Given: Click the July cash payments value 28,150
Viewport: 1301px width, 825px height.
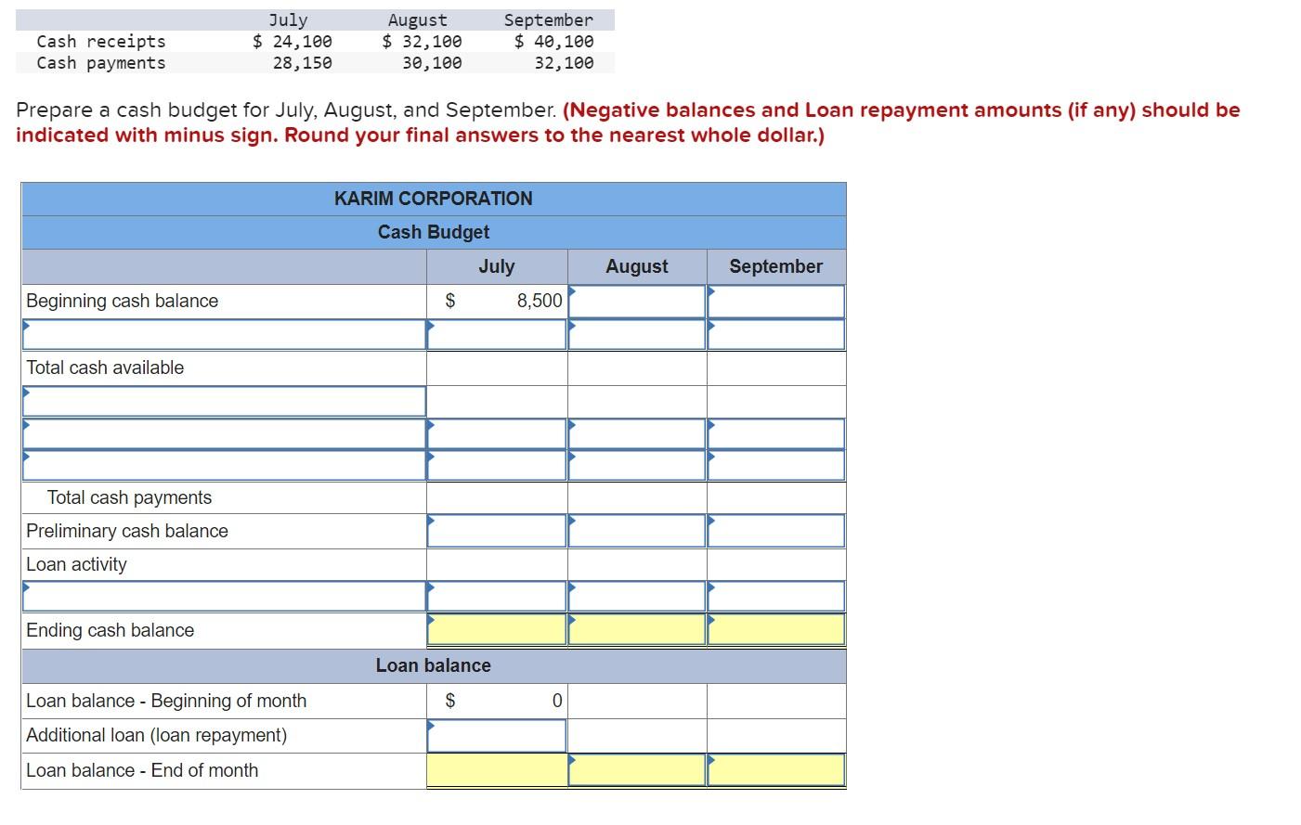Looking at the screenshot, I should pyautogui.click(x=302, y=62).
